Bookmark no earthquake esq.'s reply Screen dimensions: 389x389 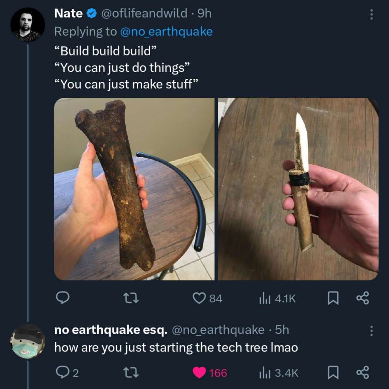tap(333, 373)
